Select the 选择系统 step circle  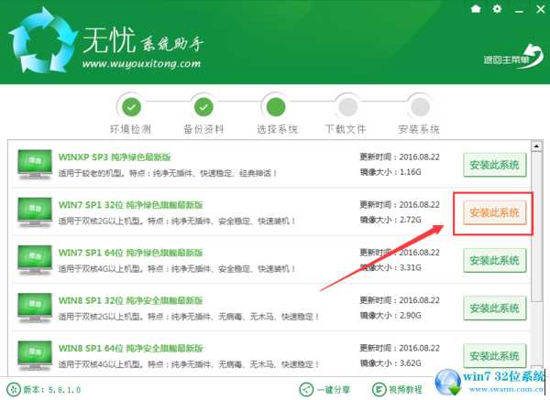276,107
